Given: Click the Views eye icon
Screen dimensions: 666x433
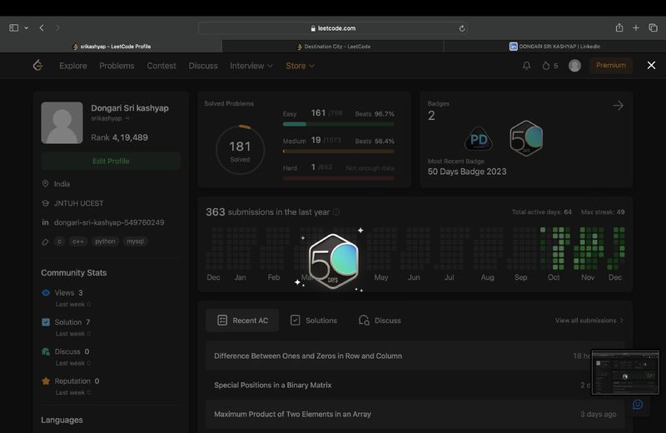Looking at the screenshot, I should (46, 293).
